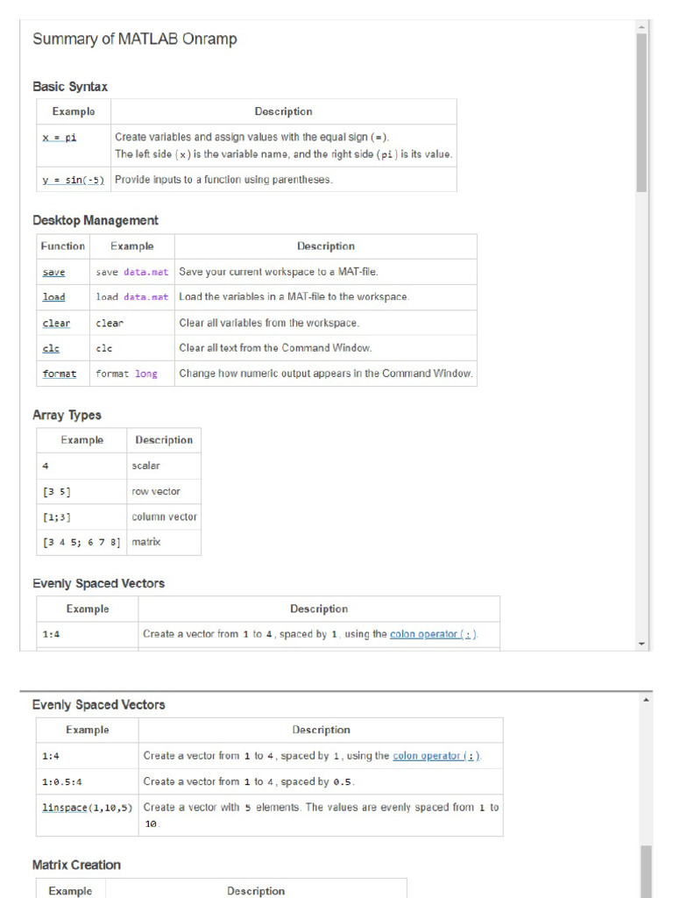This screenshot has width=673, height=898.
Task: Click the linspace function link
Action: point(65,808)
